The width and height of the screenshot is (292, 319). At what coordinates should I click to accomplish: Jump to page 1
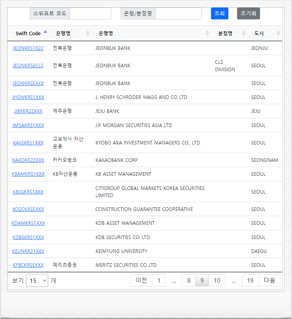tap(159, 280)
